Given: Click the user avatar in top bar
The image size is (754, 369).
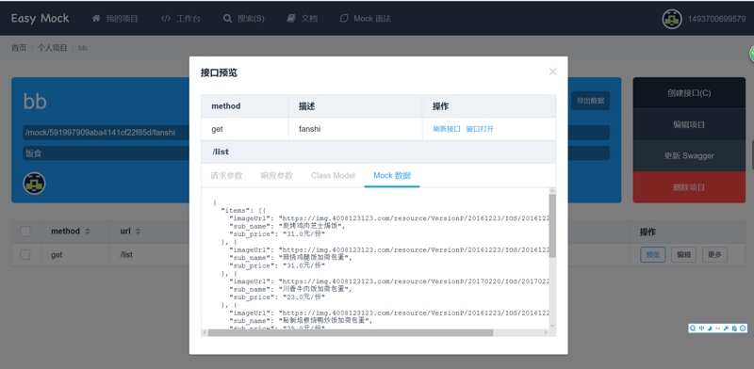Looking at the screenshot, I should (x=672, y=19).
